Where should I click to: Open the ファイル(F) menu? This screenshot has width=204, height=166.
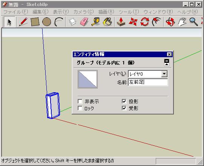point(16,12)
